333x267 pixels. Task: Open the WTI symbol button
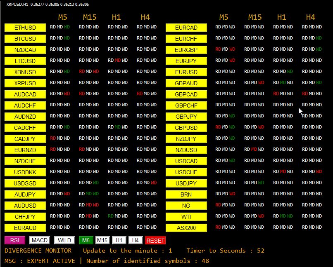pyautogui.click(x=186, y=217)
